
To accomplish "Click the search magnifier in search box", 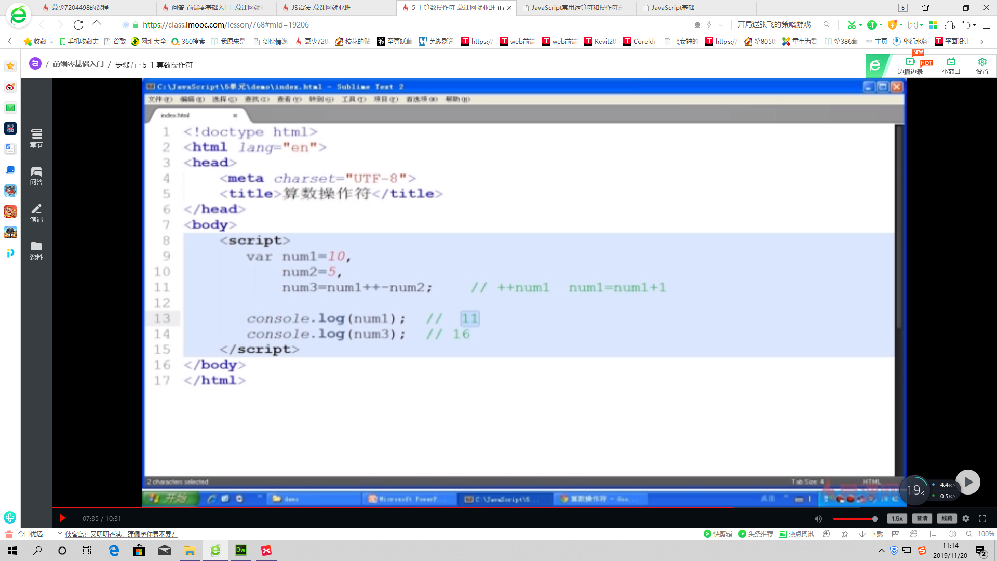I will click(826, 24).
